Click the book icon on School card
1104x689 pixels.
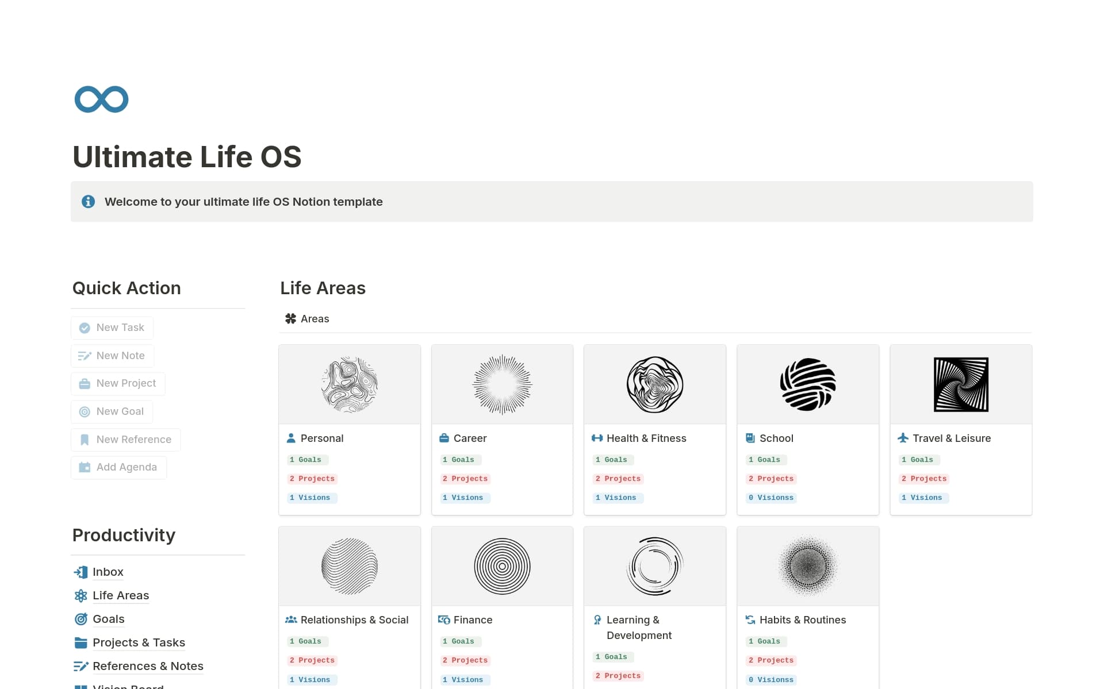(750, 438)
